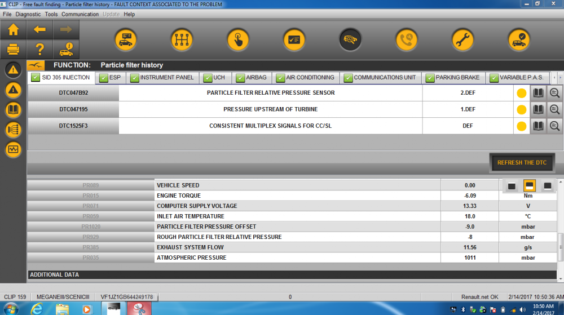
Task: Select the collapsed-panel layout button
Action: click(512, 186)
